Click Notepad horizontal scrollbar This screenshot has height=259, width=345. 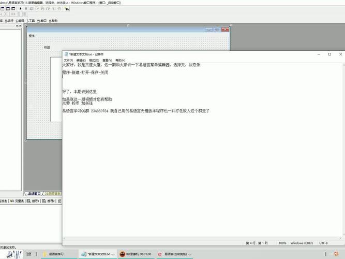click(x=202, y=238)
